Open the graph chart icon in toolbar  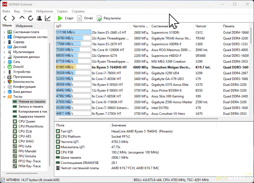tap(48, 18)
